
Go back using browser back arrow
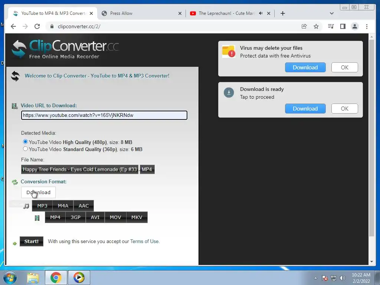(13, 26)
